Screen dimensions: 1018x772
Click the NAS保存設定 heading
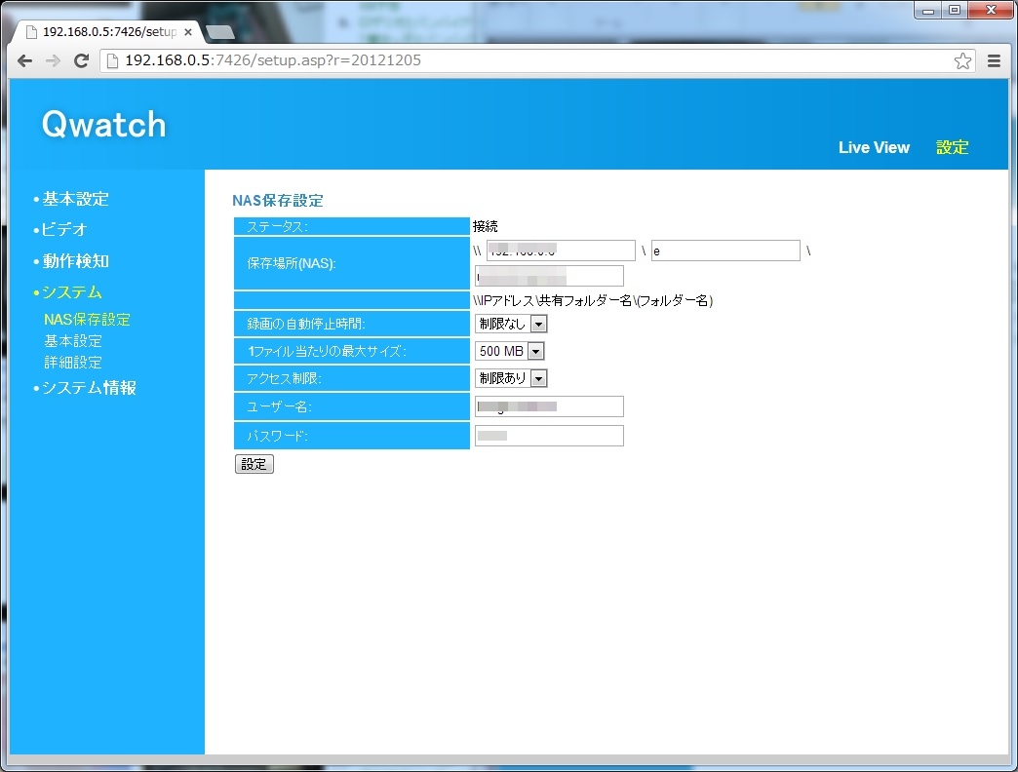[x=278, y=201]
